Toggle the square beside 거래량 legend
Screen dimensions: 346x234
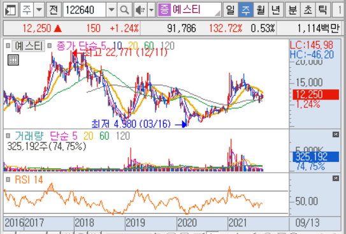coord(8,136)
